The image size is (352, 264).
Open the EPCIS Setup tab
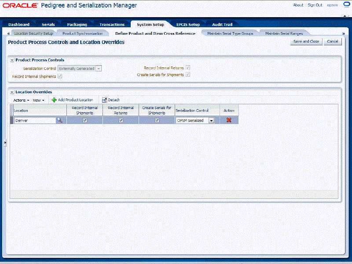pyautogui.click(x=188, y=25)
